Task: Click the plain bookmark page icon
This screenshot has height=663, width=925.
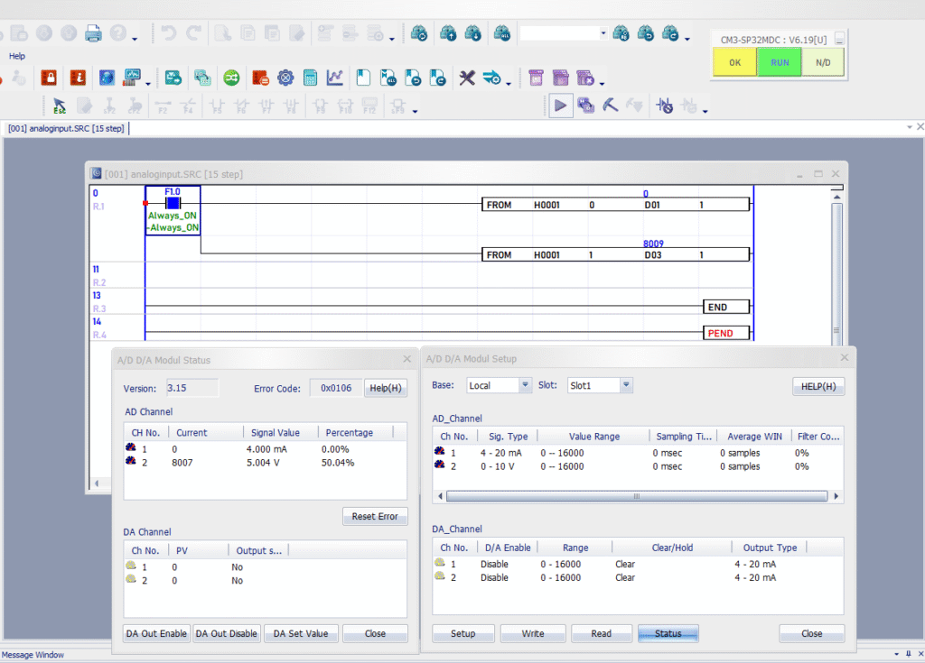Action: pyautogui.click(x=363, y=78)
